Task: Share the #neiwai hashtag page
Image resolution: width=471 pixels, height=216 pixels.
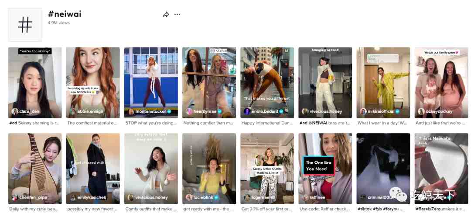Action: pos(166,14)
